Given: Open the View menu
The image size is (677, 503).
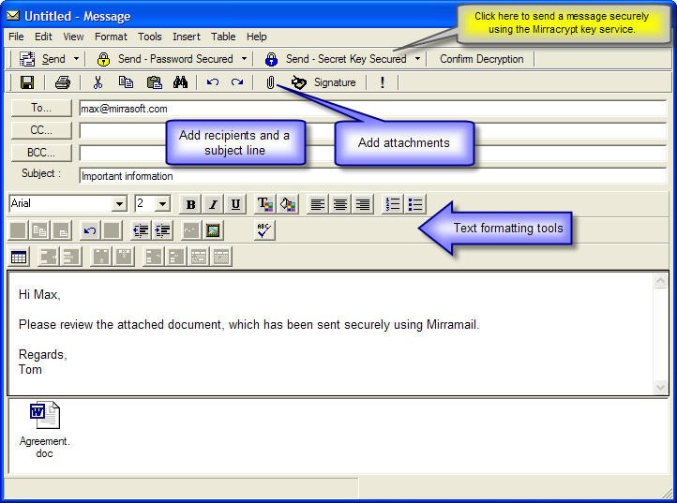Looking at the screenshot, I should tap(73, 37).
